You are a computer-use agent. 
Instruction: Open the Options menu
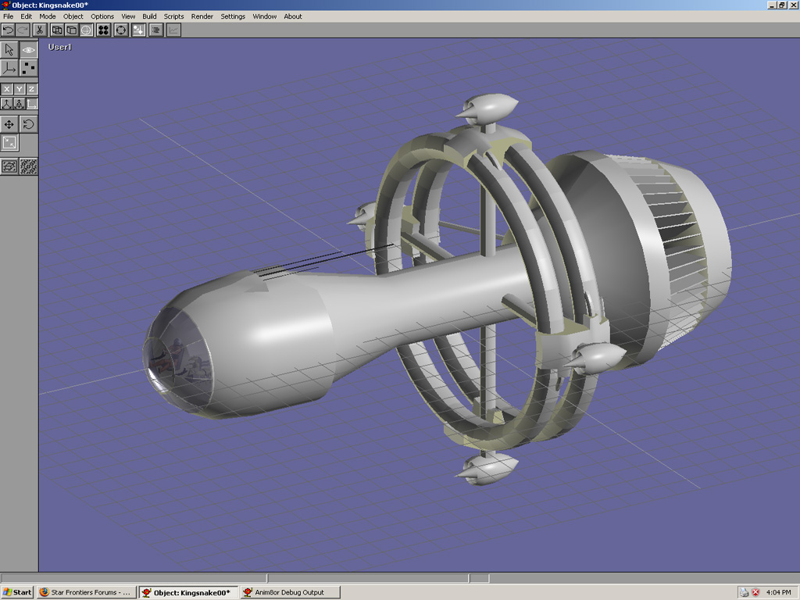[x=102, y=16]
